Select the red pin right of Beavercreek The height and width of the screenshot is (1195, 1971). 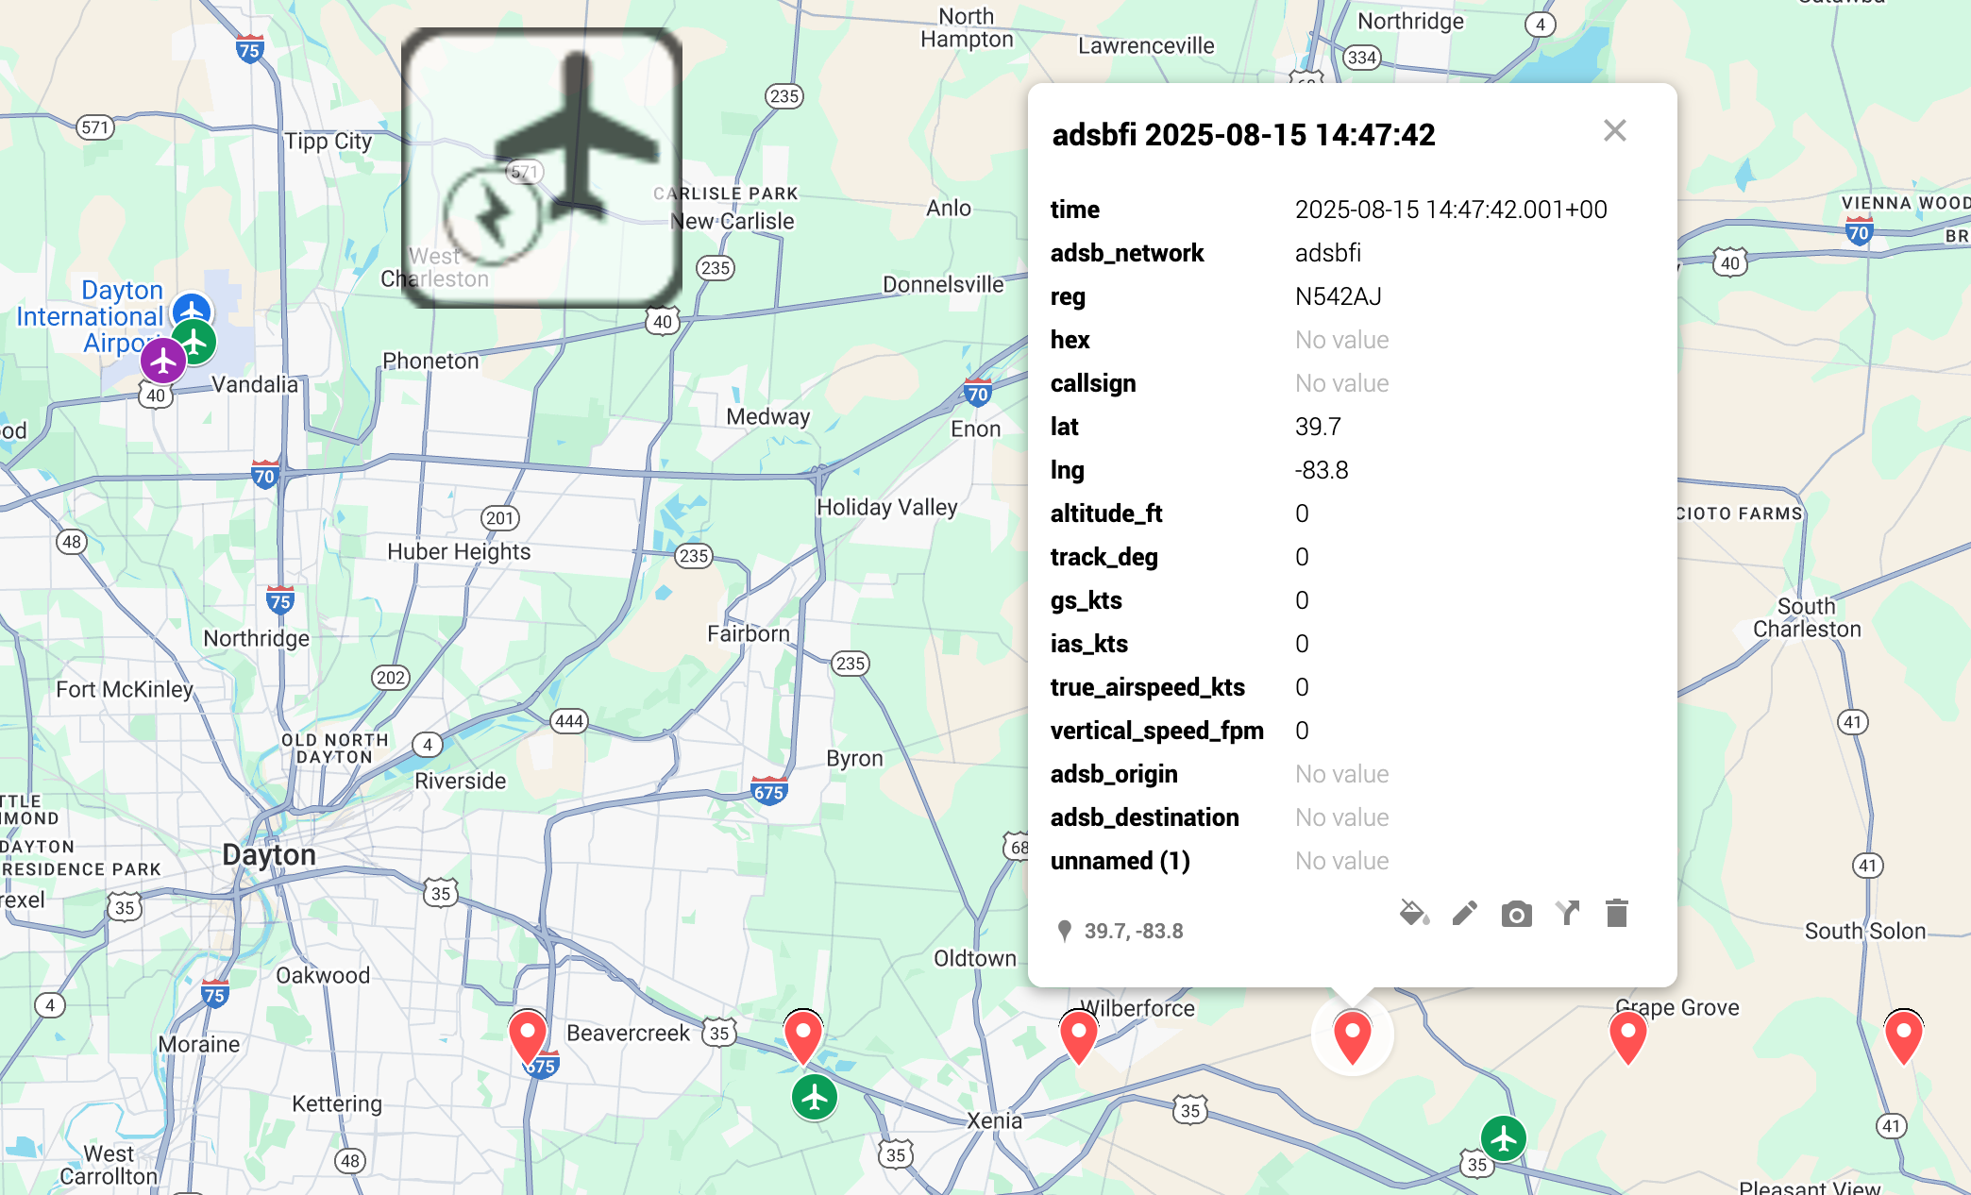tap(803, 1035)
